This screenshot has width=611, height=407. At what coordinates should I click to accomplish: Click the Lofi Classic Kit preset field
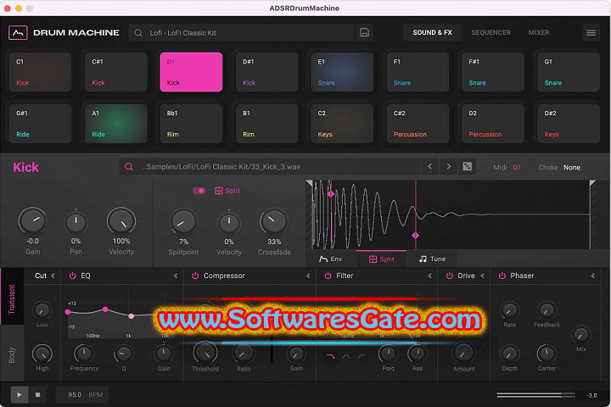click(x=242, y=33)
